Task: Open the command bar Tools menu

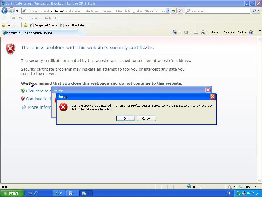Action: (242, 32)
